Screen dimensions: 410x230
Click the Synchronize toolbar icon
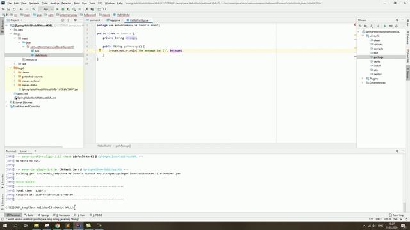pyautogui.click(x=14, y=9)
